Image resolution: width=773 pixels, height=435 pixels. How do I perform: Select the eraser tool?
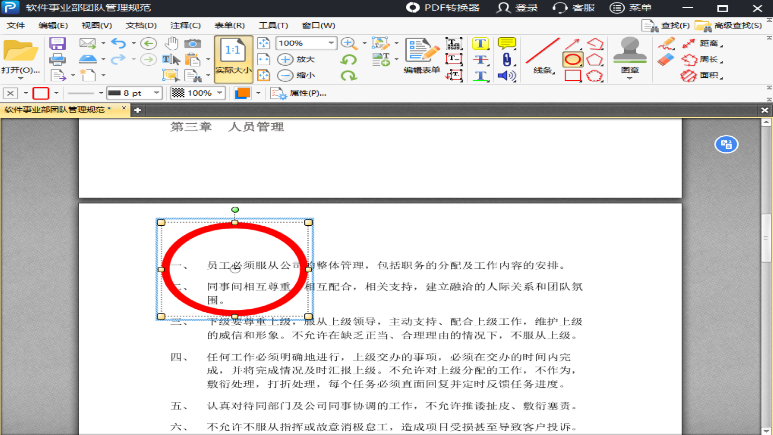coord(666,60)
